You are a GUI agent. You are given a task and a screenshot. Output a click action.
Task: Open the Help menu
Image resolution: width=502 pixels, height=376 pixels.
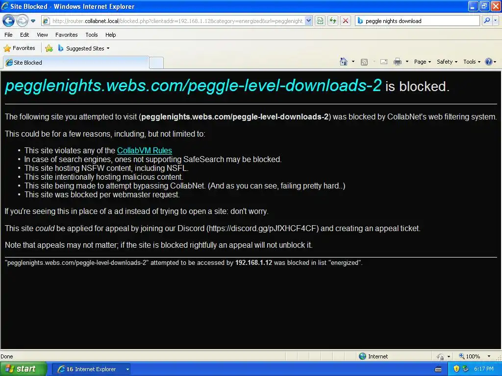tap(111, 35)
